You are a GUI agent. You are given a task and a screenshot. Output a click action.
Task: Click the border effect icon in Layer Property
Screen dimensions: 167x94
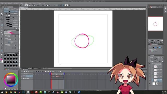click(x=153, y=48)
